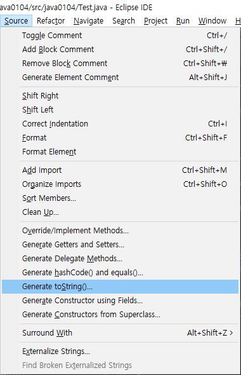Click Externalize Strings entry

pos(120,351)
